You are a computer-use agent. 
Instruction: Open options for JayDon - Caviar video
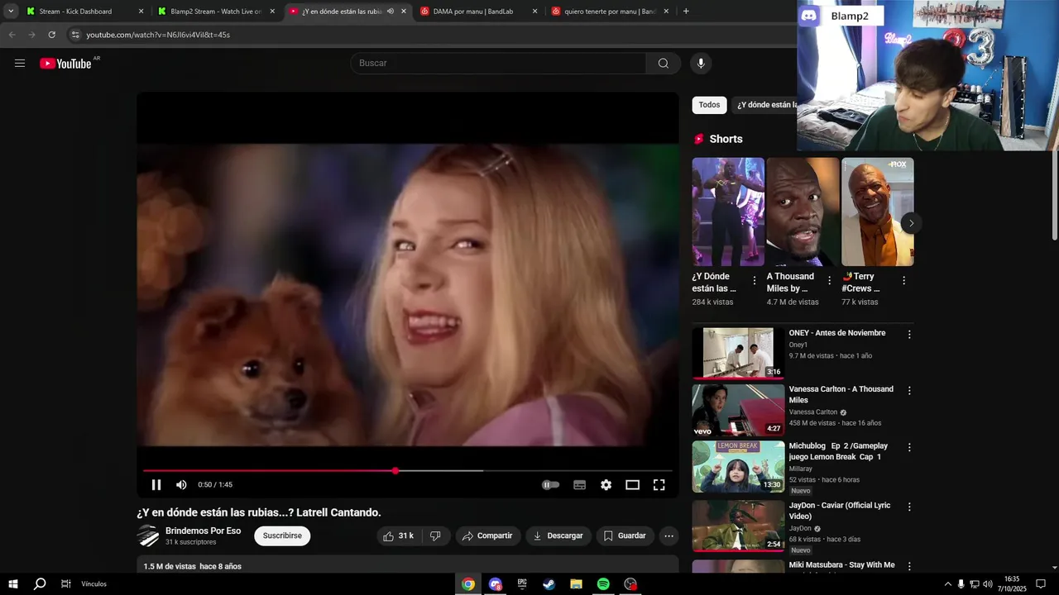tap(909, 507)
